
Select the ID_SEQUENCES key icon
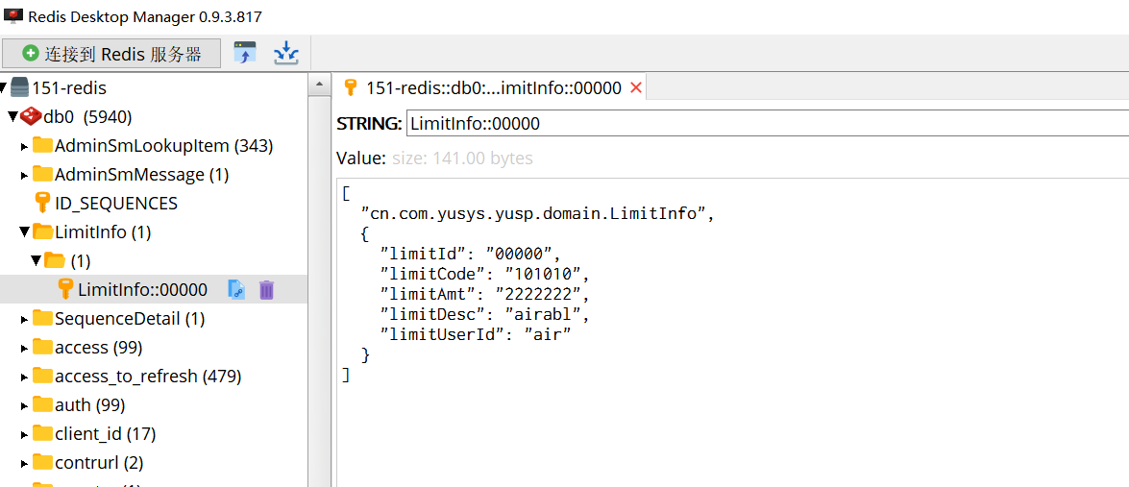[x=42, y=203]
